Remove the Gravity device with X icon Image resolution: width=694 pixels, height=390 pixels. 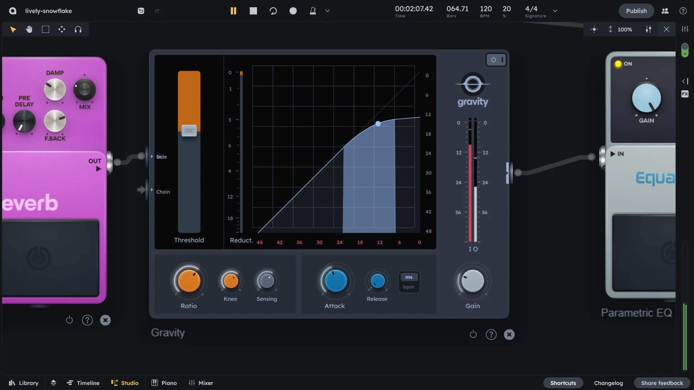pos(509,334)
